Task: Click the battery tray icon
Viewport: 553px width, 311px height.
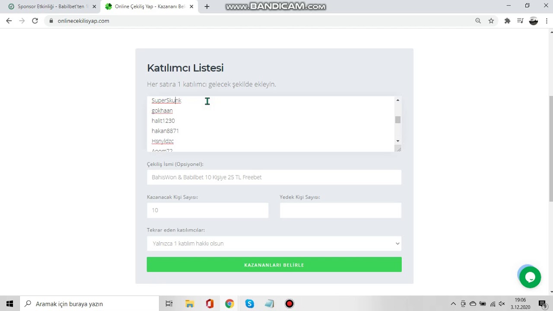Action: pos(483,304)
